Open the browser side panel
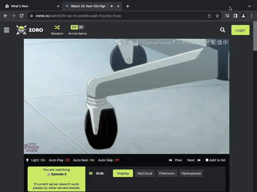The image size is (257, 192). pyautogui.click(x=235, y=16)
